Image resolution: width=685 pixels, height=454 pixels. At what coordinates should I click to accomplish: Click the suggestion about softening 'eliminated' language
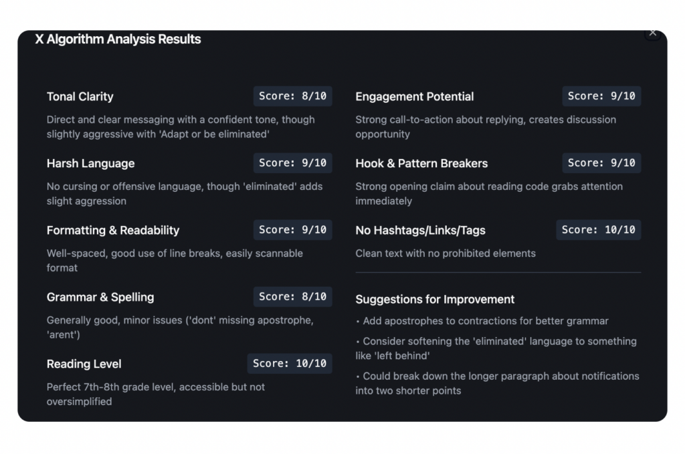pos(496,348)
